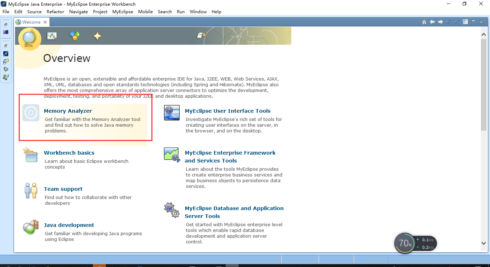Open the MyEclipse S-logo sidebar icon

(x=6, y=53)
